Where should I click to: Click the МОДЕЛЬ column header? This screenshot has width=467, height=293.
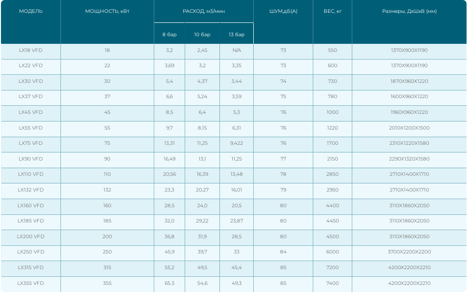30,11
